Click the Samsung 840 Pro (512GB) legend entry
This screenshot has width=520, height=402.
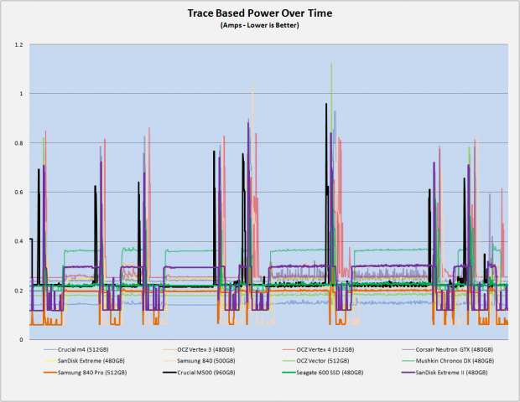(85, 373)
